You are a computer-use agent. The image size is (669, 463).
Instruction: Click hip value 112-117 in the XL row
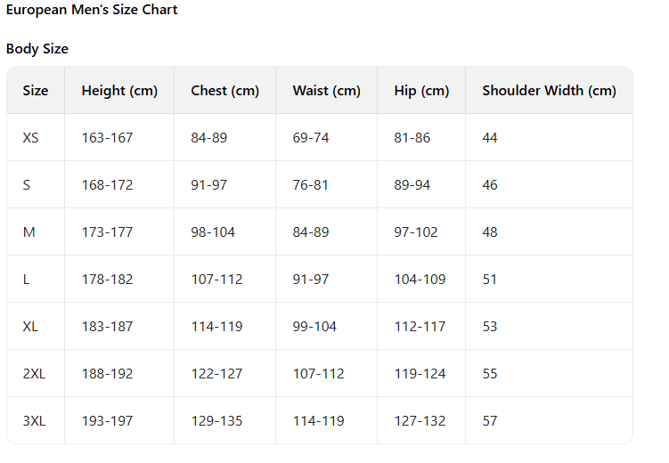[x=420, y=327]
